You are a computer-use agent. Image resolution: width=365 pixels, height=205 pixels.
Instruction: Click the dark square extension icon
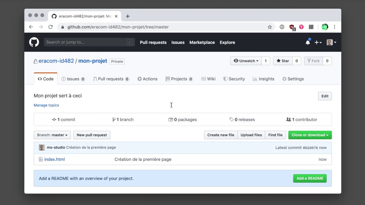[311, 27]
